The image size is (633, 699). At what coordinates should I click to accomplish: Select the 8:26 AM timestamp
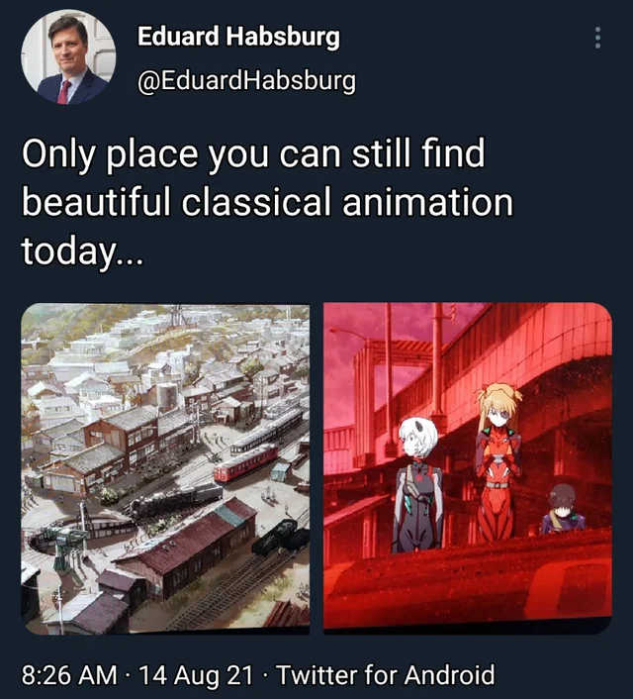[69, 674]
